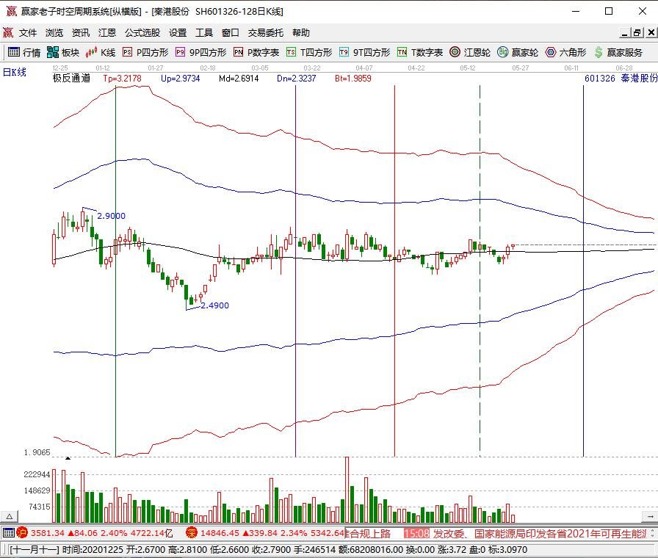
Task: Open the 六角形 hexagon tool
Action: pyautogui.click(x=565, y=52)
